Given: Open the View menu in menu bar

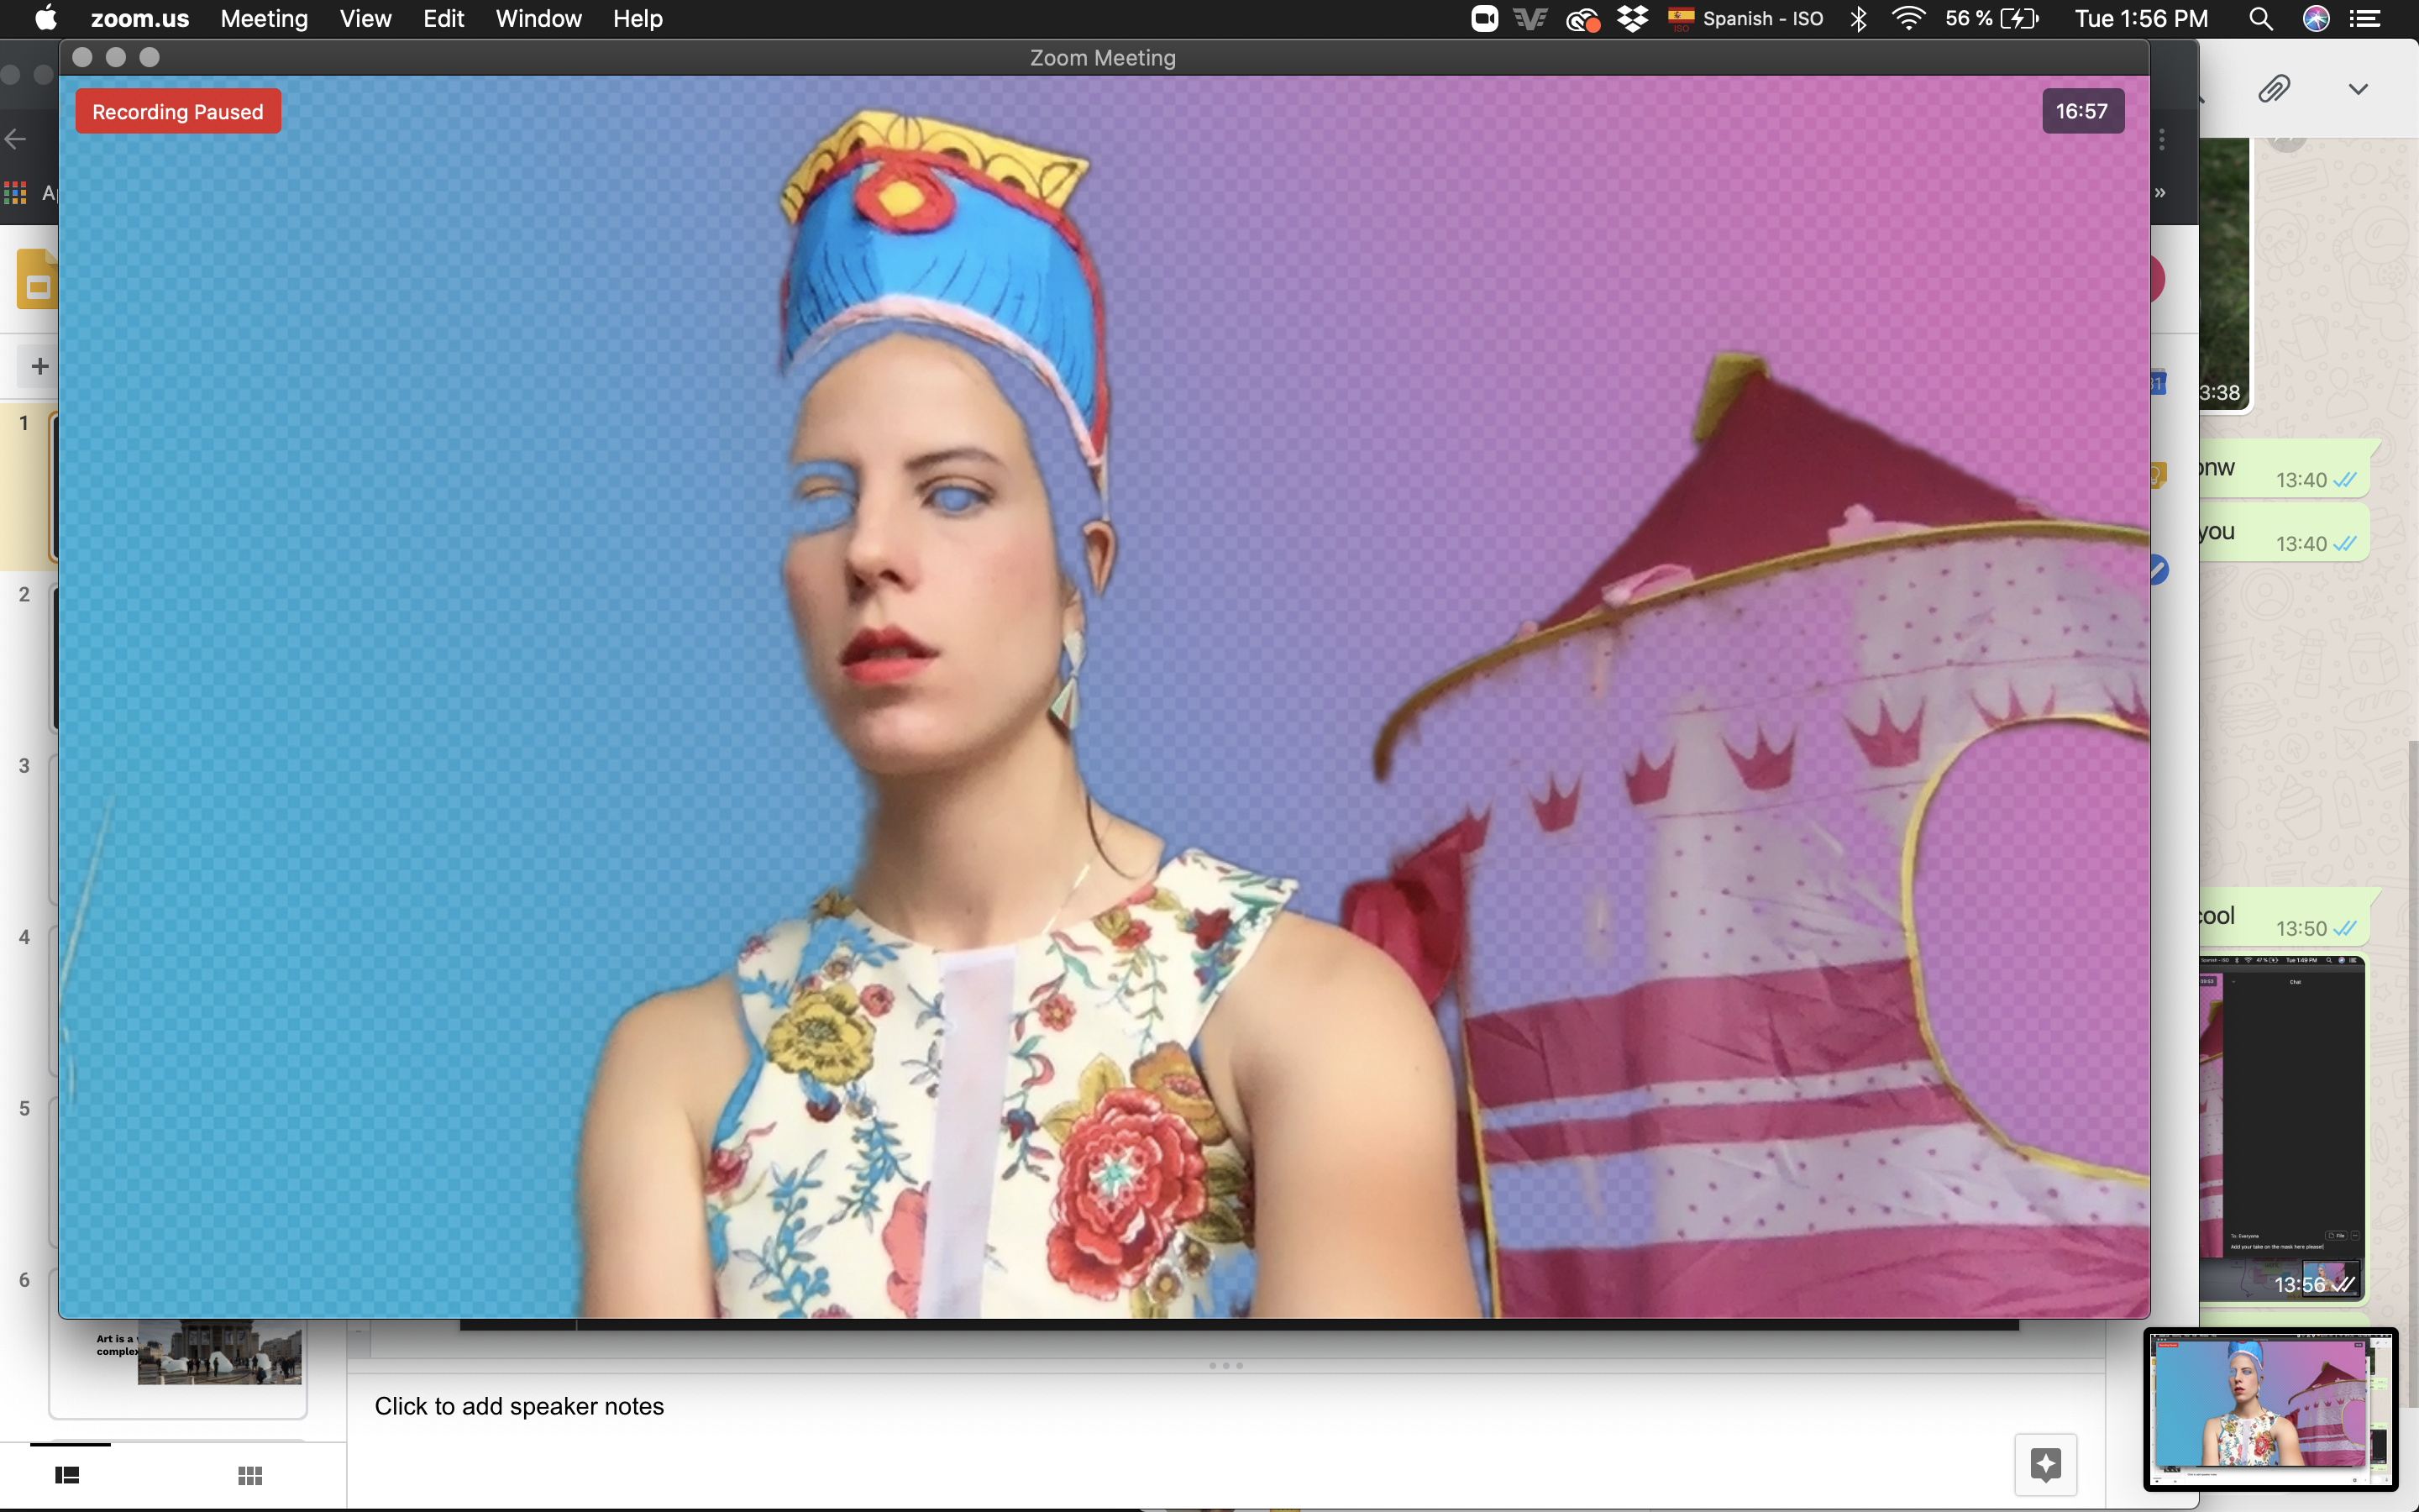Looking at the screenshot, I should [x=365, y=19].
